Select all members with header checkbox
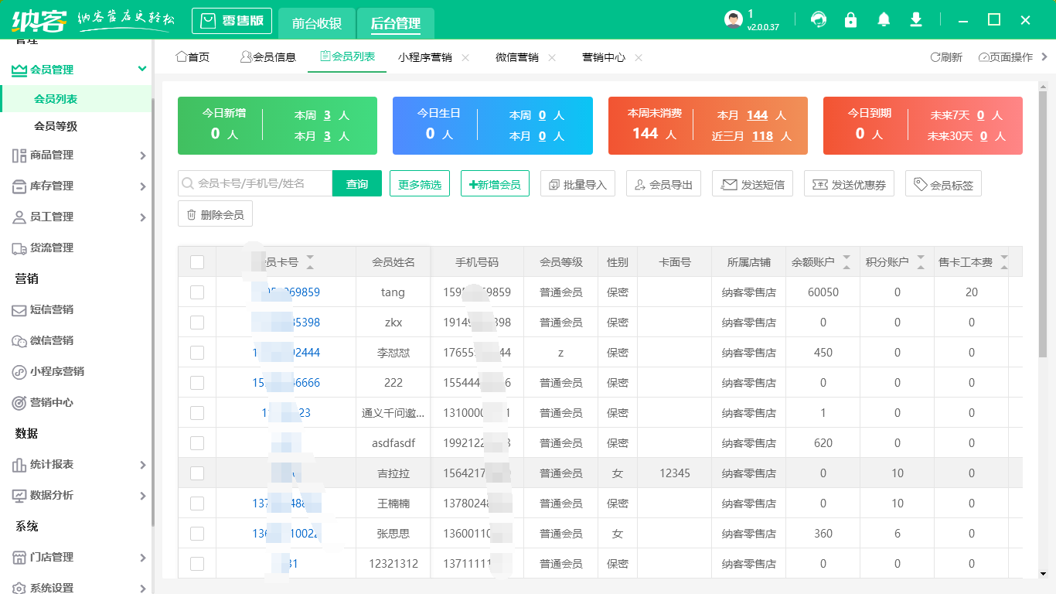 196,261
